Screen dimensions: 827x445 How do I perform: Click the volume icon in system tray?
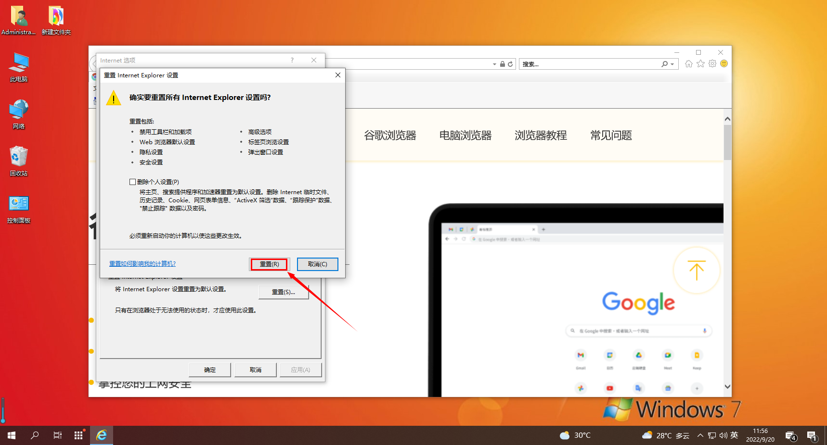coord(724,435)
